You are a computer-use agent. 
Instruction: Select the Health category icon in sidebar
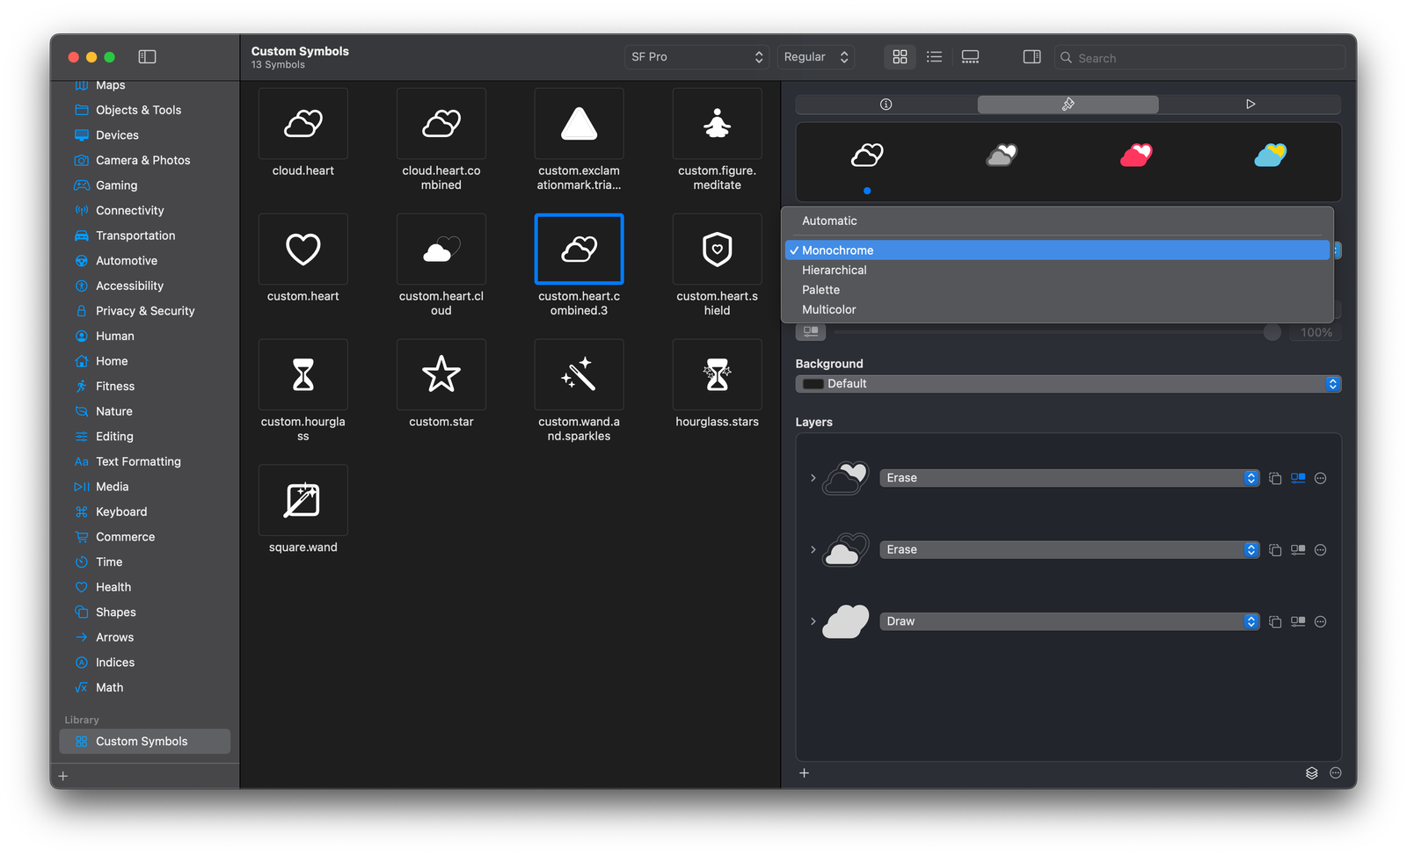[x=81, y=586]
